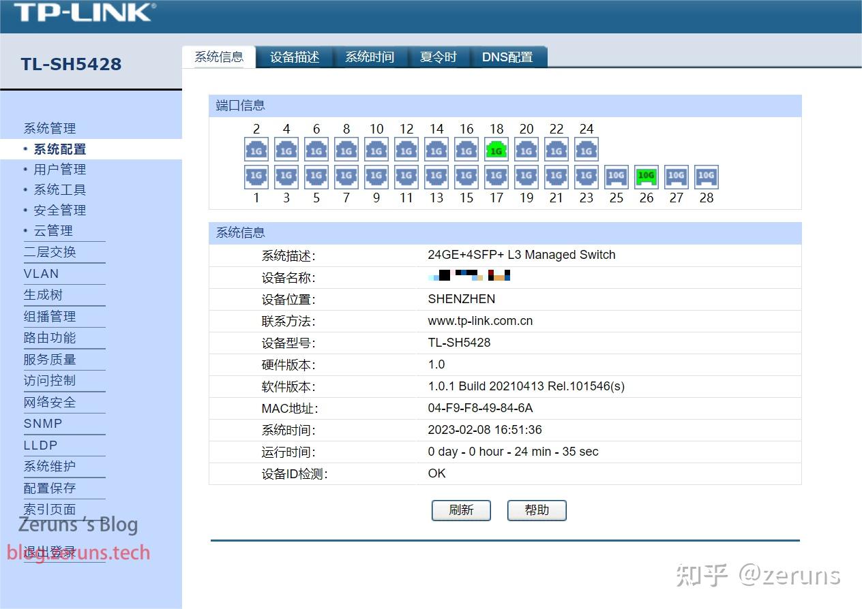Open the 设备描述 tab

[x=295, y=57]
